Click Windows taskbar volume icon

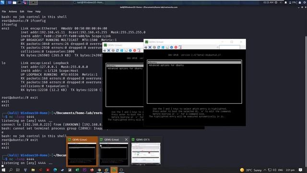pos(274,170)
